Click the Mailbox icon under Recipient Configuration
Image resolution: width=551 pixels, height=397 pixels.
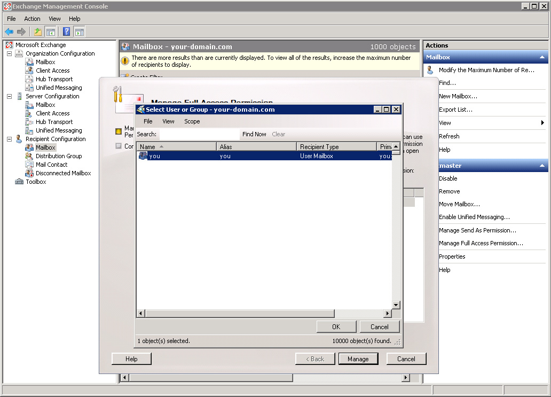click(29, 147)
